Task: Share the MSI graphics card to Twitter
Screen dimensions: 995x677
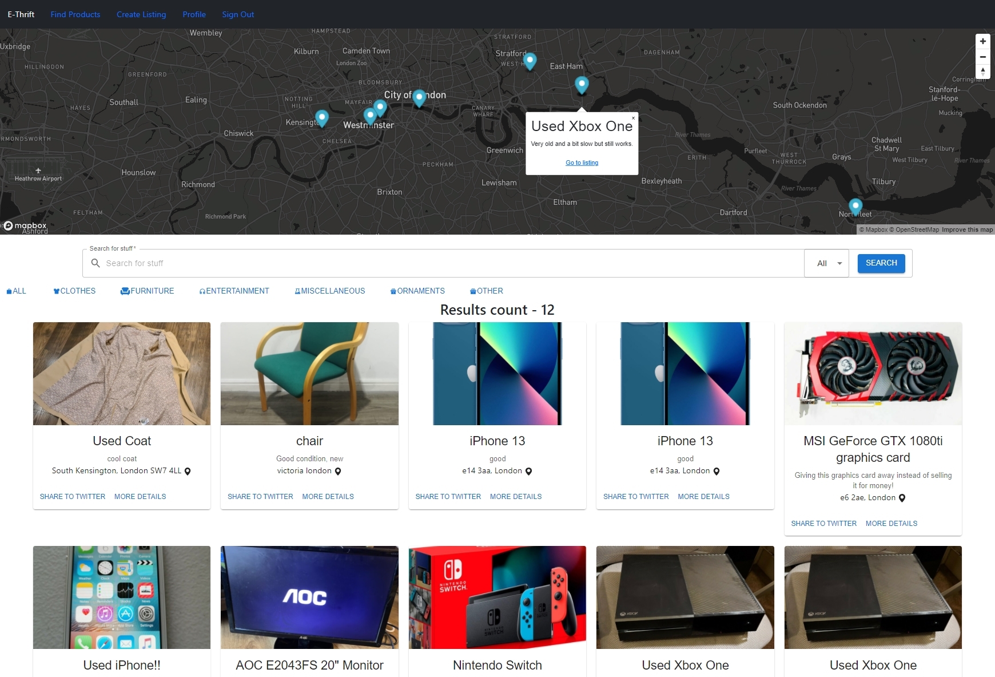Action: coord(824,524)
